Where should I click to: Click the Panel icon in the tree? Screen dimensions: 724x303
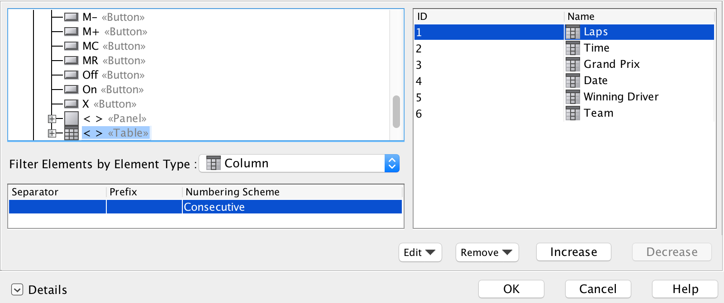[x=71, y=118]
